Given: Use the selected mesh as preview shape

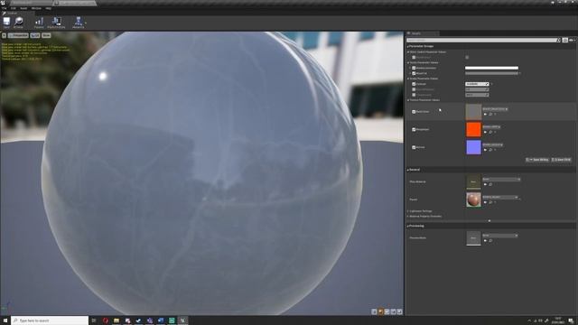Looking at the screenshot, I should point(399,311).
